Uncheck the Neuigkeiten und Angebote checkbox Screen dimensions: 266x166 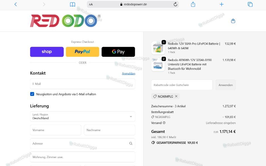click(x=32, y=94)
